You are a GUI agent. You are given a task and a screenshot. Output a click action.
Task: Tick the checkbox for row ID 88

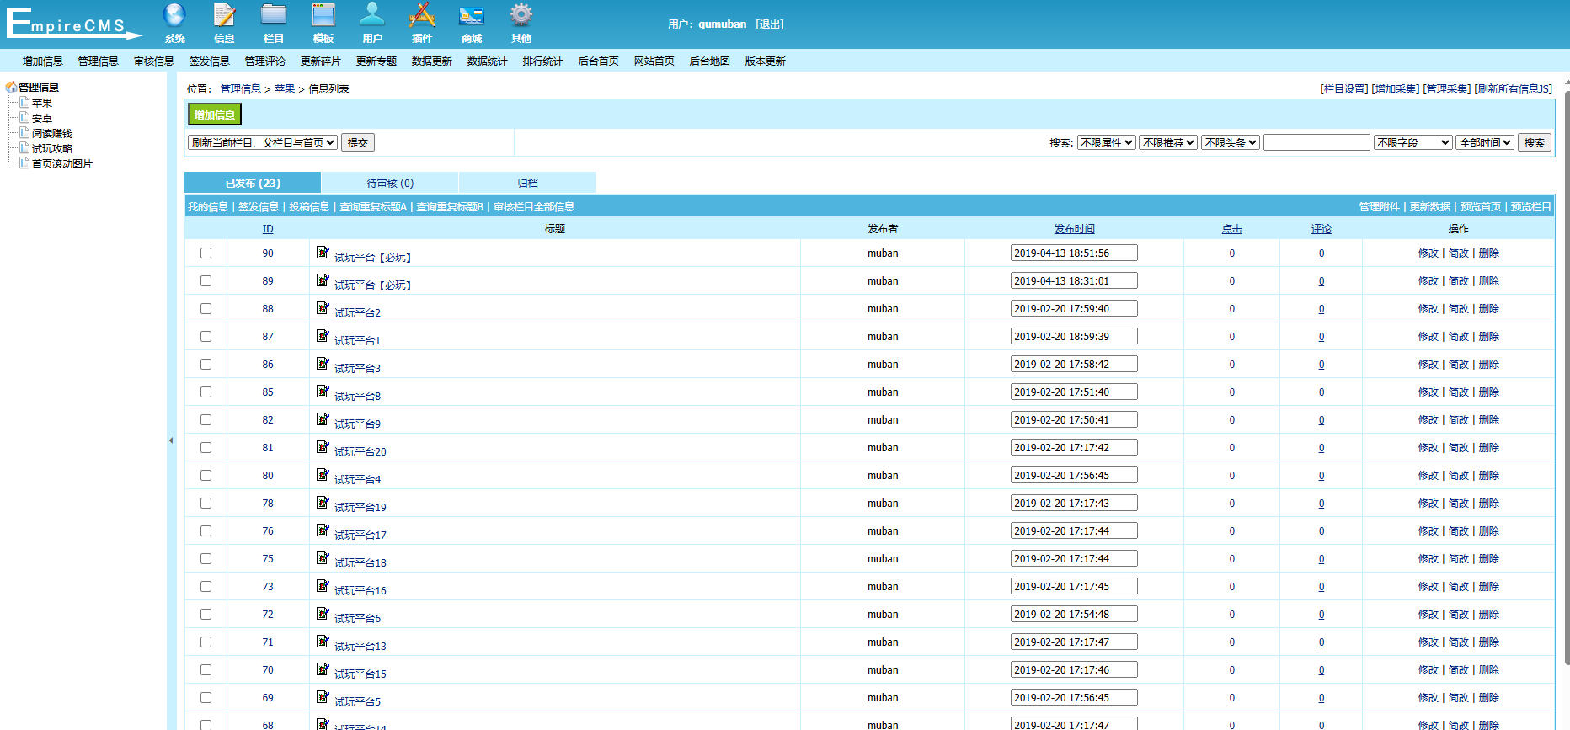click(x=206, y=308)
